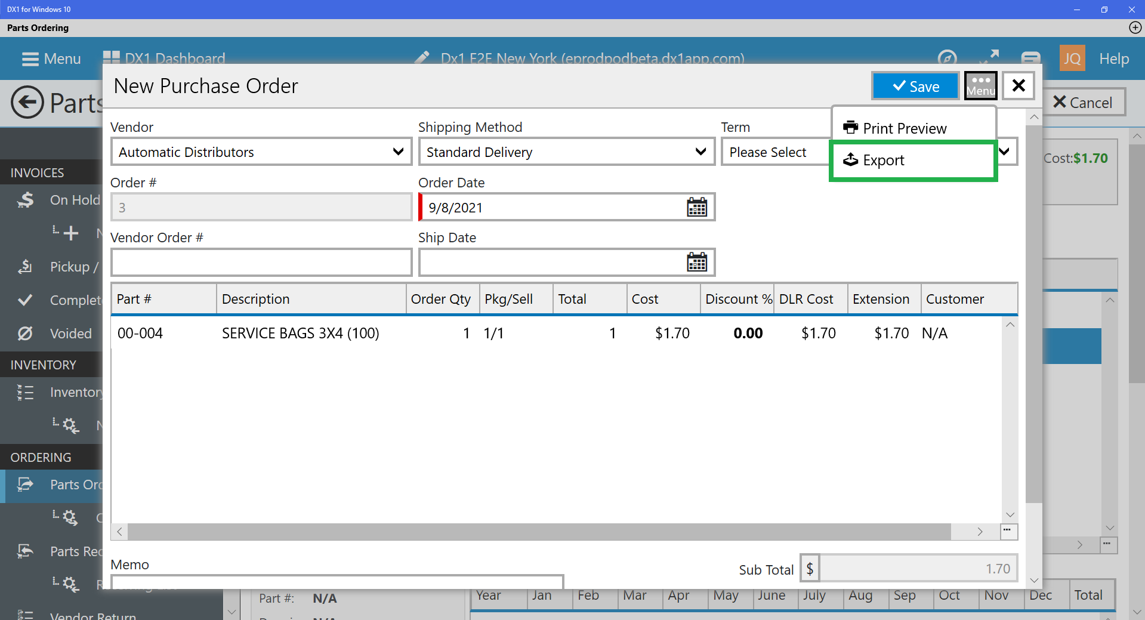
Task: Open the Order Date calendar picker
Action: click(697, 207)
